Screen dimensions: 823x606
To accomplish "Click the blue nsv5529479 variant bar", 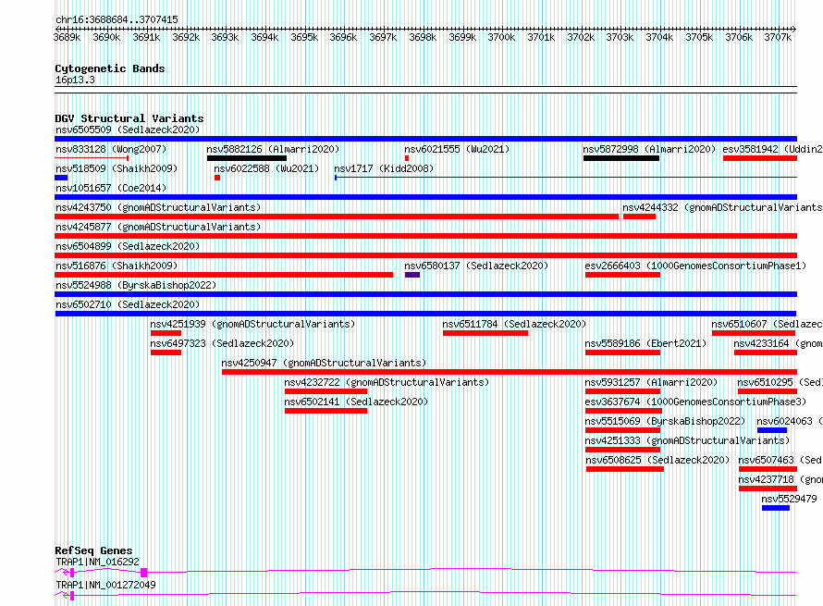I will [x=776, y=508].
